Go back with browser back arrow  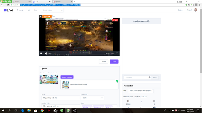(2, 5)
